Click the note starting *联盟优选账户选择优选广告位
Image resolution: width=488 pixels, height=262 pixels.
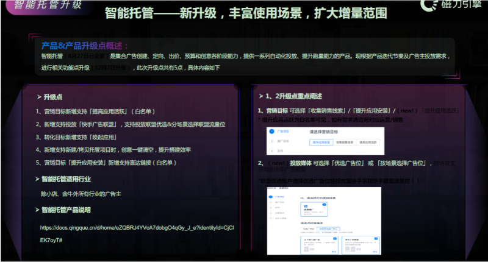(x=339, y=181)
